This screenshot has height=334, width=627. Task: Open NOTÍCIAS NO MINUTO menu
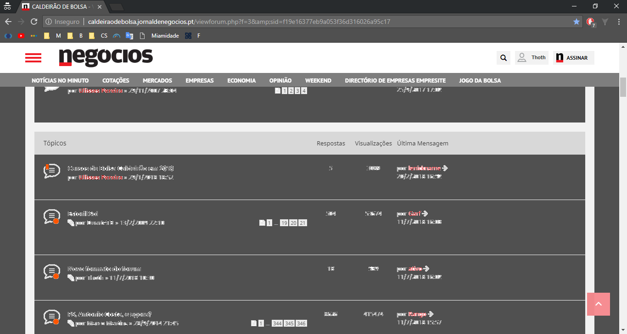[60, 80]
